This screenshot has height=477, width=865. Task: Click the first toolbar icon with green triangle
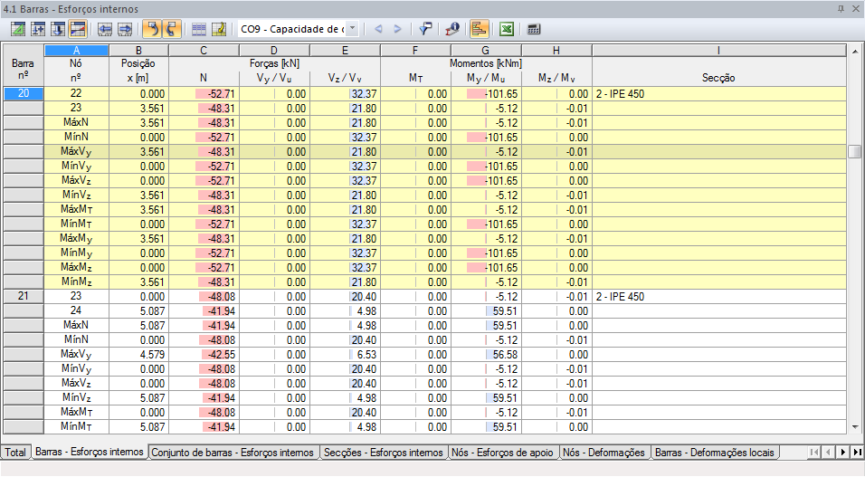coord(18,29)
